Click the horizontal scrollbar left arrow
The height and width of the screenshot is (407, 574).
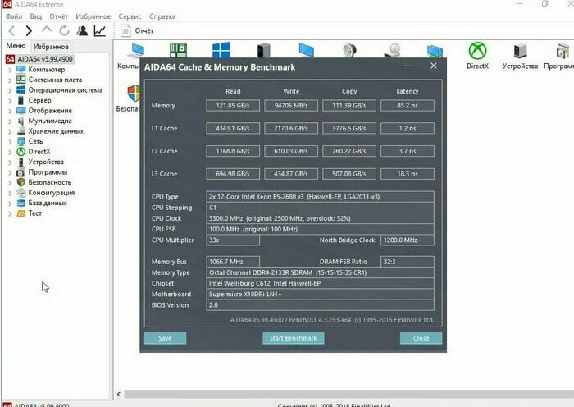click(x=119, y=394)
